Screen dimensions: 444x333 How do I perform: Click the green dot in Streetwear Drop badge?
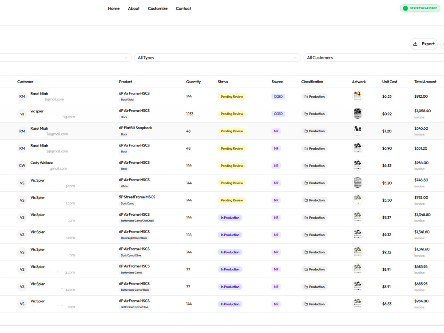405,8
